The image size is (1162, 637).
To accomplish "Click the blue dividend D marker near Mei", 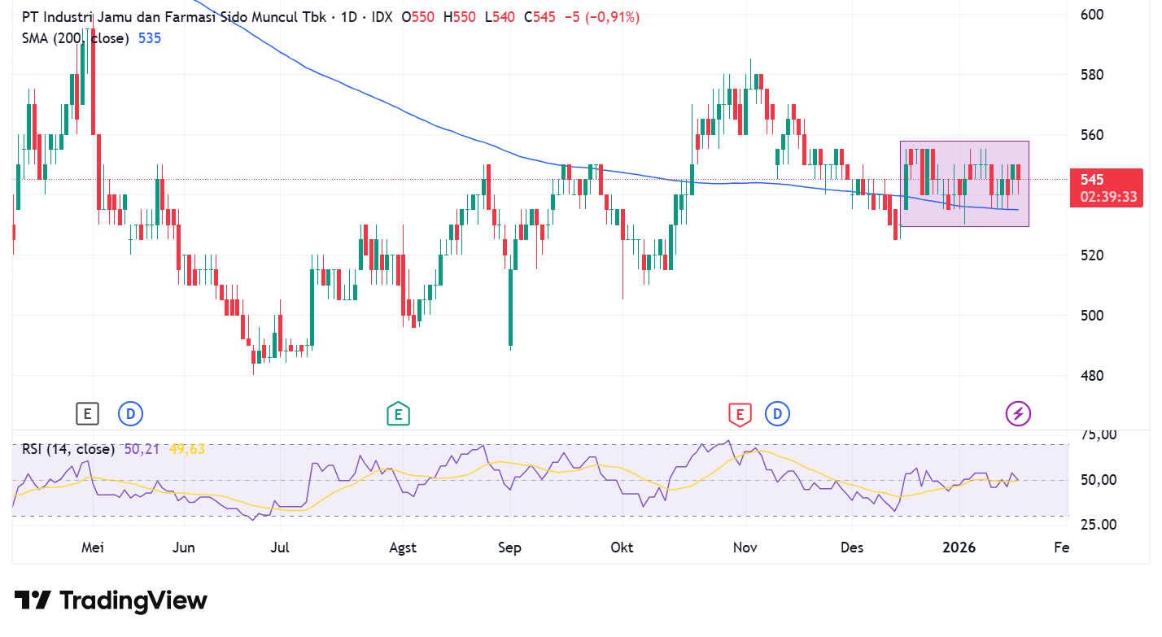I will tap(130, 414).
